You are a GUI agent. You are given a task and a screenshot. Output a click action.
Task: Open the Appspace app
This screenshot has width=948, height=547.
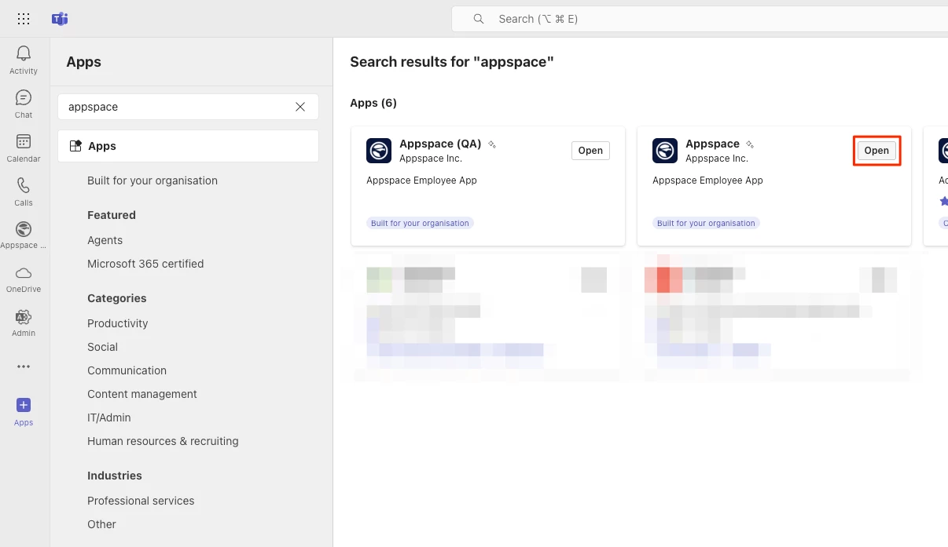click(876, 151)
